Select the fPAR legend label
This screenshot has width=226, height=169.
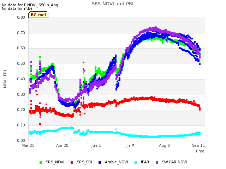[145, 162]
